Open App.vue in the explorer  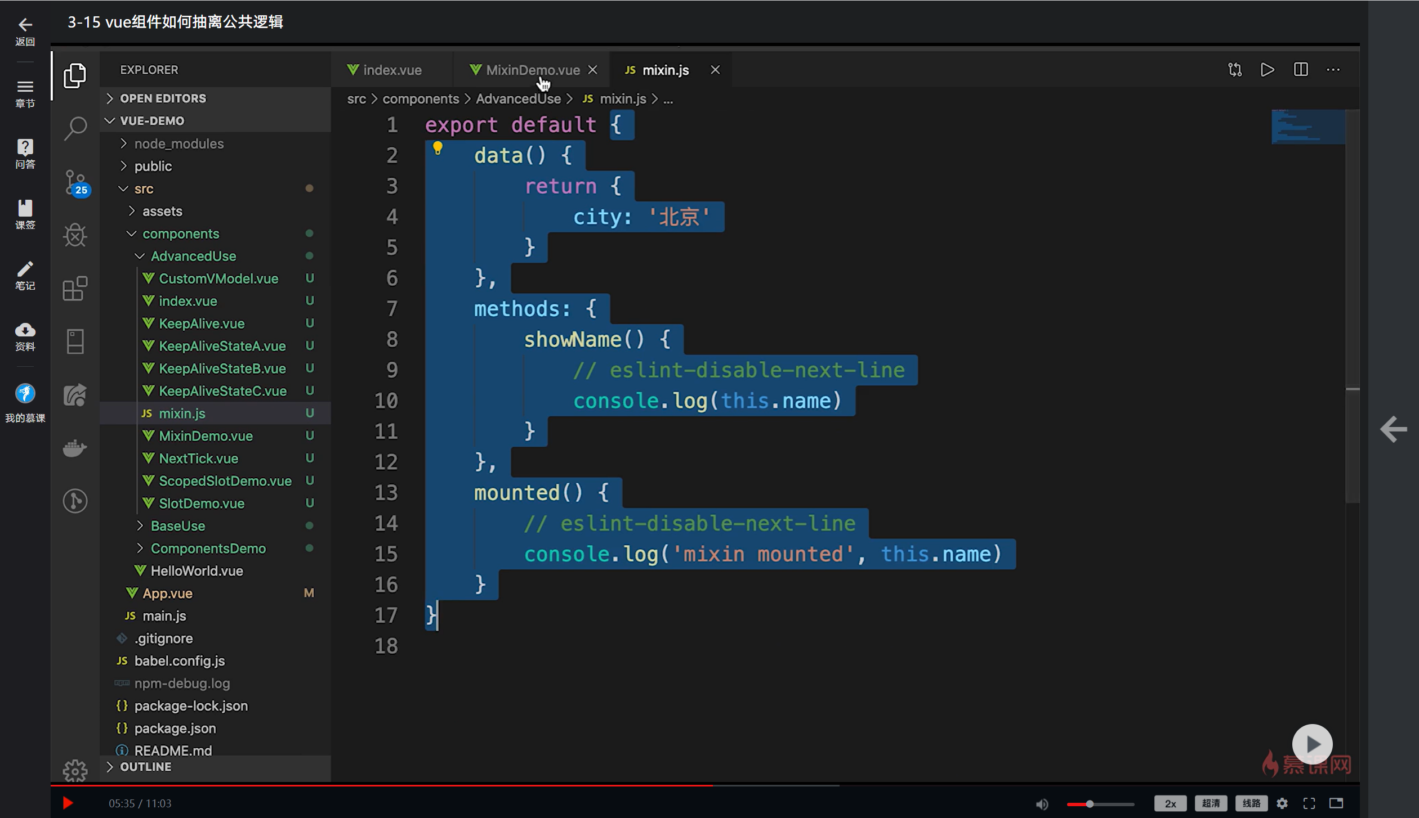[215, 594]
